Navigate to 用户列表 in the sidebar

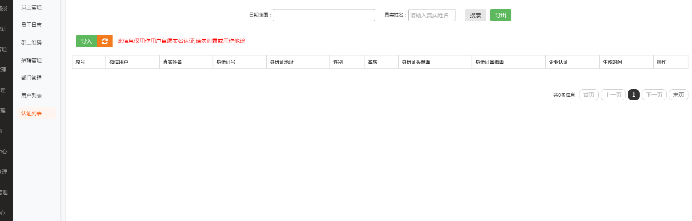pyautogui.click(x=31, y=96)
